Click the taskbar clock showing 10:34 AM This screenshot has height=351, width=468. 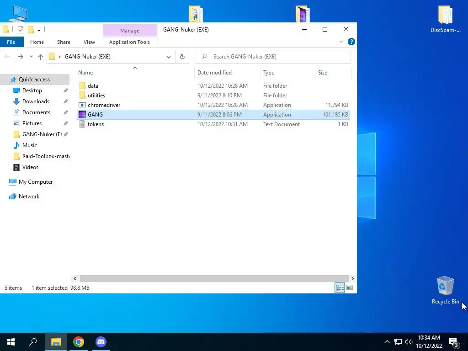(429, 342)
